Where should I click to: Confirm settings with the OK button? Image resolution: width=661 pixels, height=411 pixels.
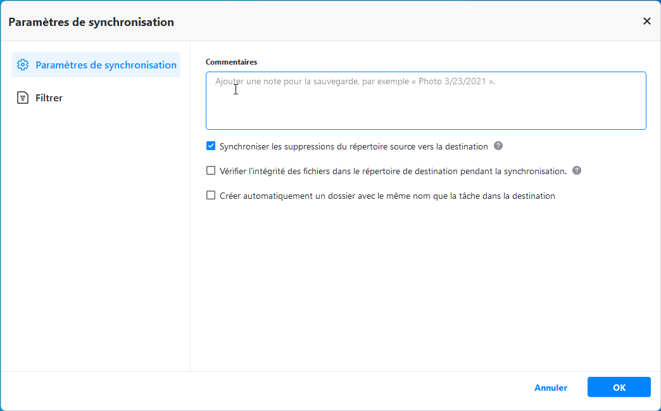619,387
